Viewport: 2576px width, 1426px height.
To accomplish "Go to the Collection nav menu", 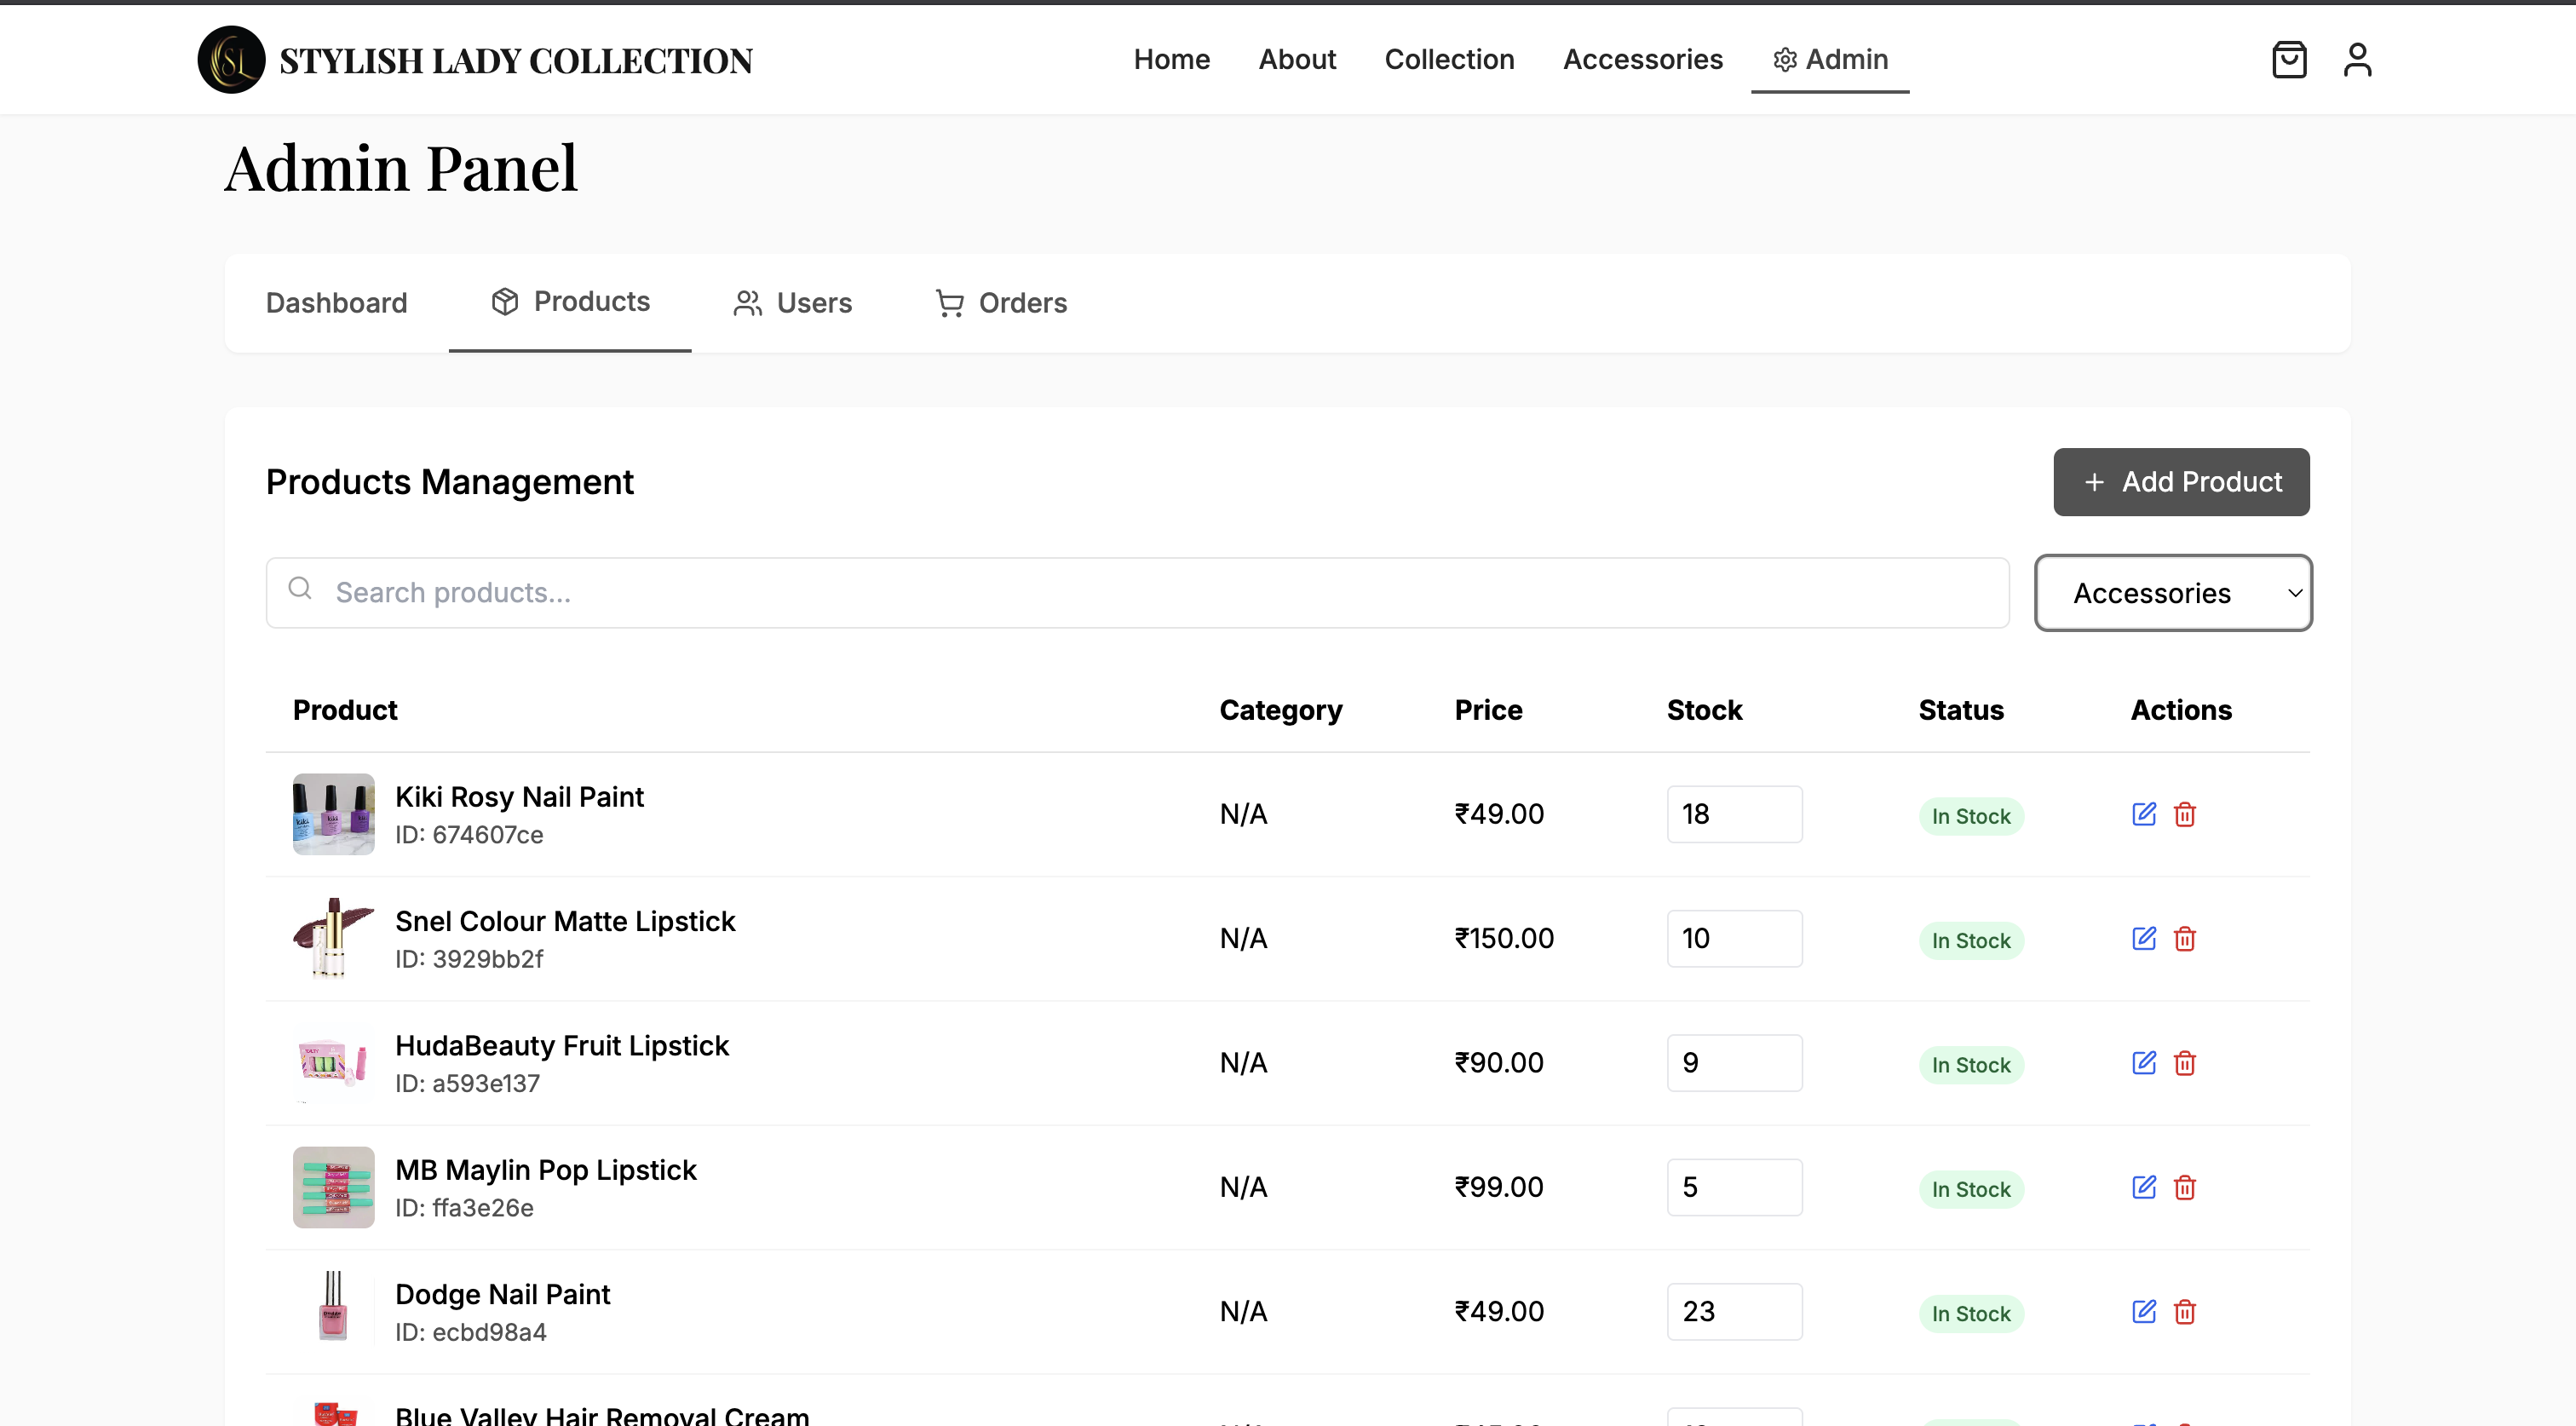I will point(1449,60).
